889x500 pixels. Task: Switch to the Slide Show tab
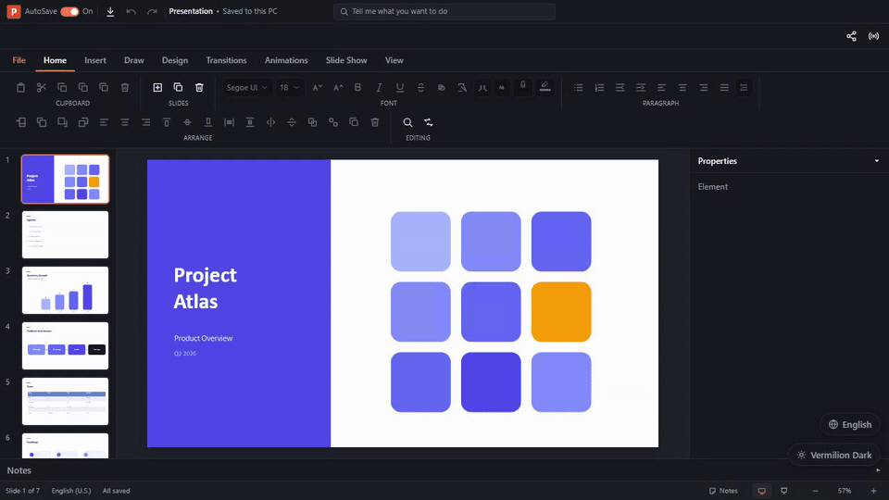click(x=346, y=60)
